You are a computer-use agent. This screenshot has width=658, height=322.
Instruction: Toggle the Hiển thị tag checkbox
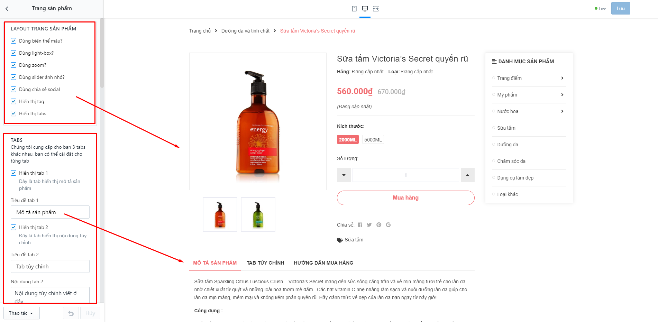point(13,101)
